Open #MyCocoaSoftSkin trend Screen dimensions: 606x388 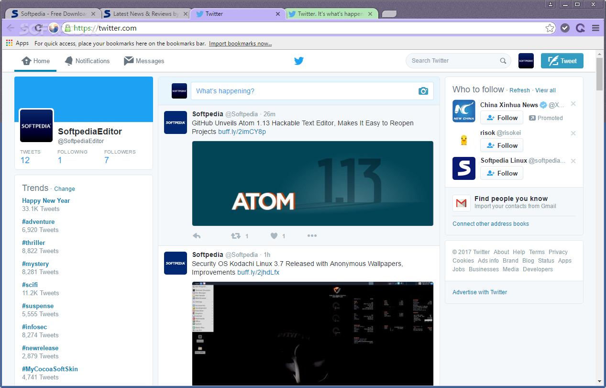50,369
